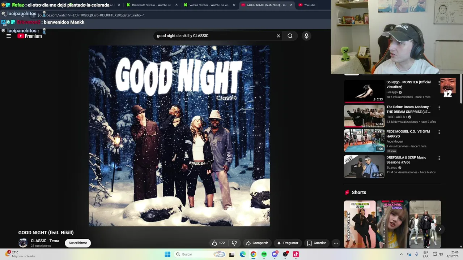463x260 pixels.
Task: Open the first Short about best songs
Action: click(x=360, y=224)
